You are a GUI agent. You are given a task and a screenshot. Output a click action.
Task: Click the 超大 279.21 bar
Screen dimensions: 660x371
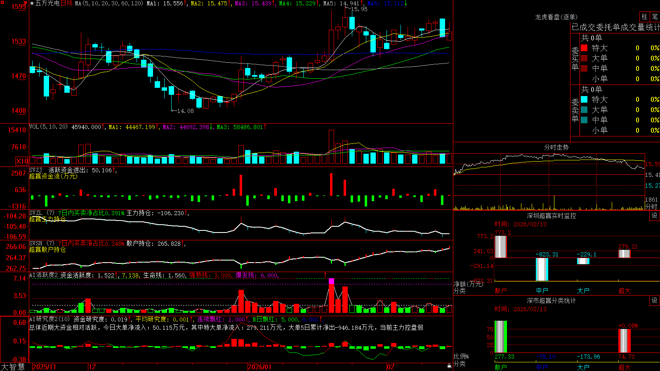point(624,254)
